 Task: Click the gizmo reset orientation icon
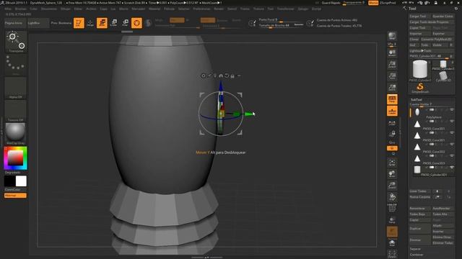coord(227,76)
